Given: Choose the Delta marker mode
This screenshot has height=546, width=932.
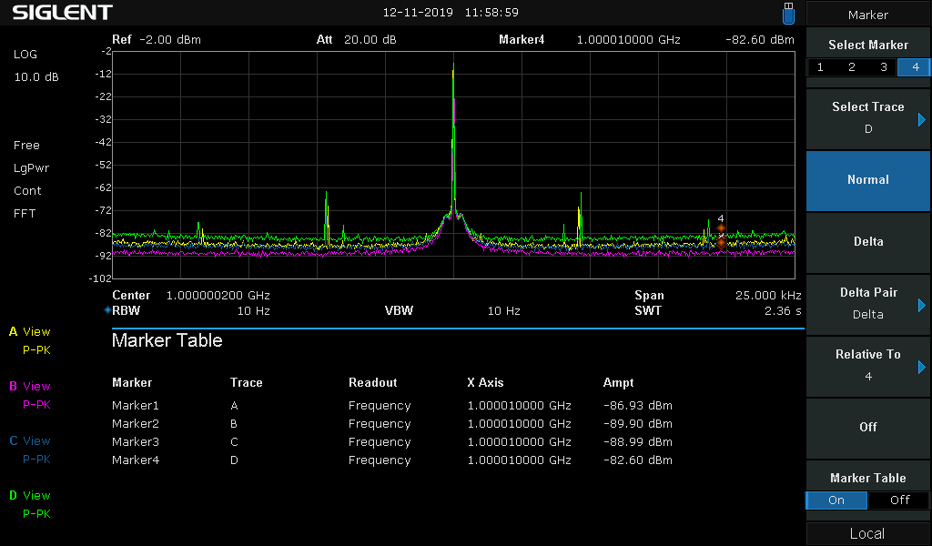Looking at the screenshot, I should [x=867, y=242].
